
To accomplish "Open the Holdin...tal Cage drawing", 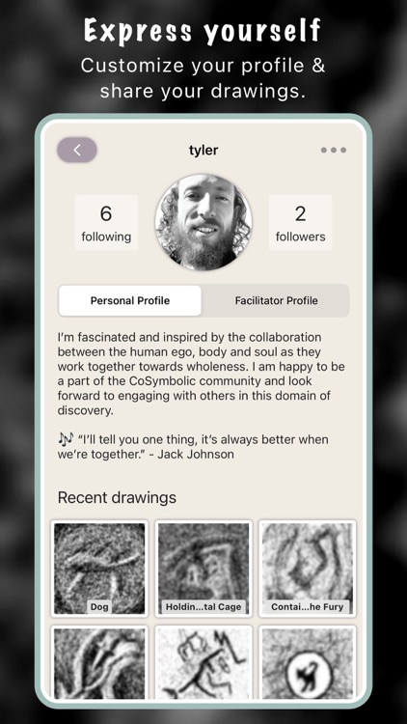I will pos(203,569).
